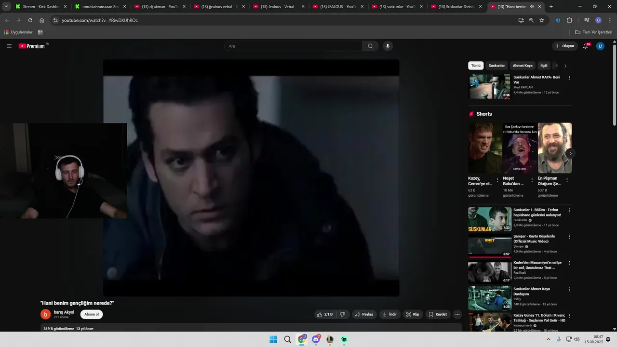Open Chrome media control icon

point(587,20)
